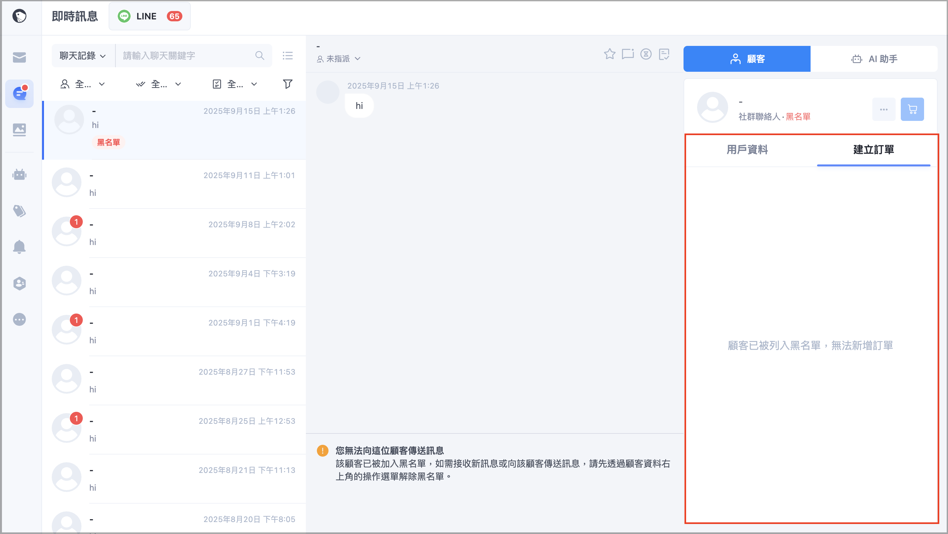Viewport: 948px width, 534px height.
Task: Open the chat messages sidebar icon
Action: (x=19, y=93)
